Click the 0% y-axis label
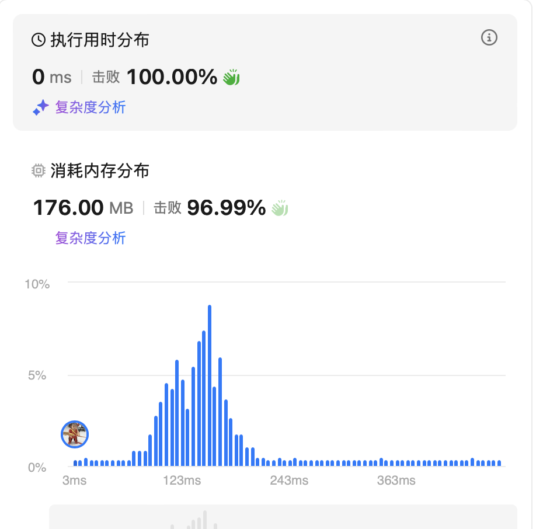The image size is (543, 529). click(x=37, y=468)
